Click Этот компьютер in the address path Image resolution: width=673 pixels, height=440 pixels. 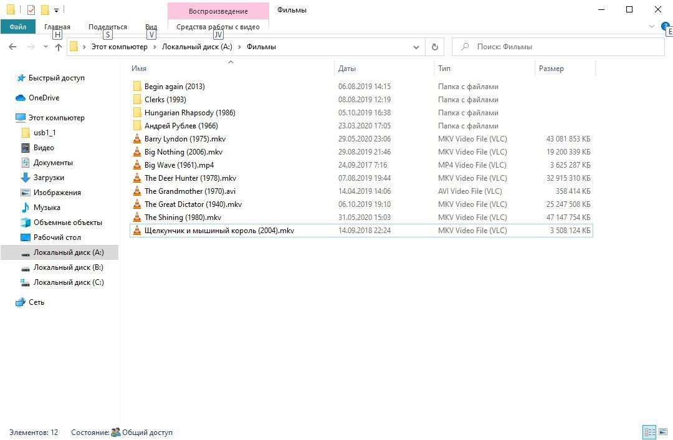coord(119,47)
